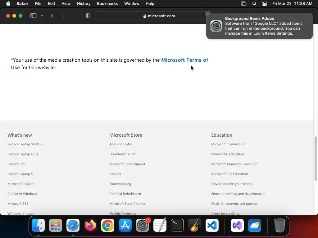Open the App Store Dock icon
Image resolution: width=318 pixels, height=238 pixels.
(x=125, y=225)
